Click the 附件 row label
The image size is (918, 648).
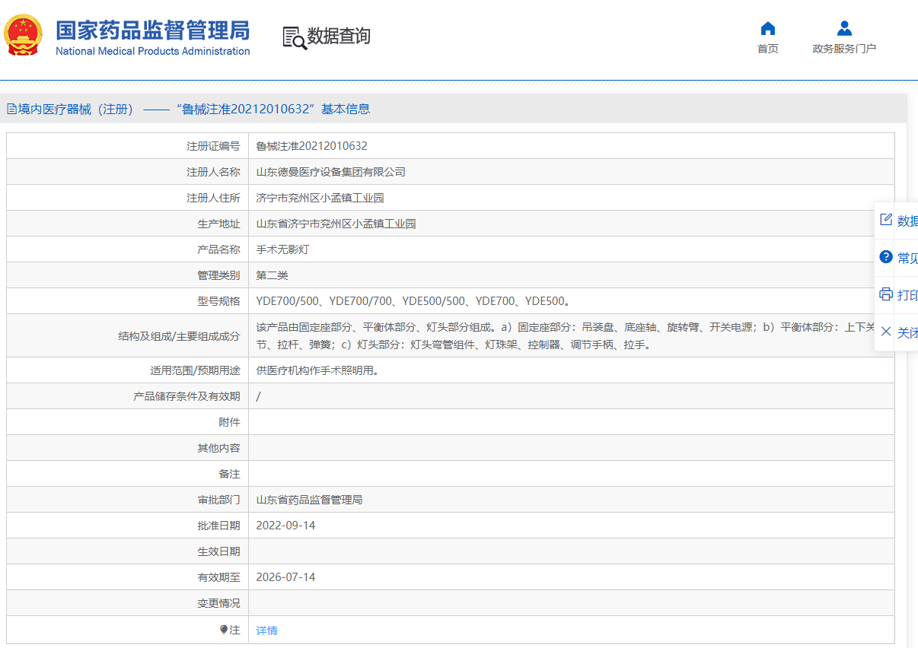point(229,422)
